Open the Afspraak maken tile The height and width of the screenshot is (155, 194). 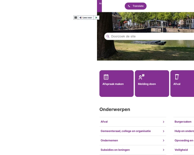[116, 84]
